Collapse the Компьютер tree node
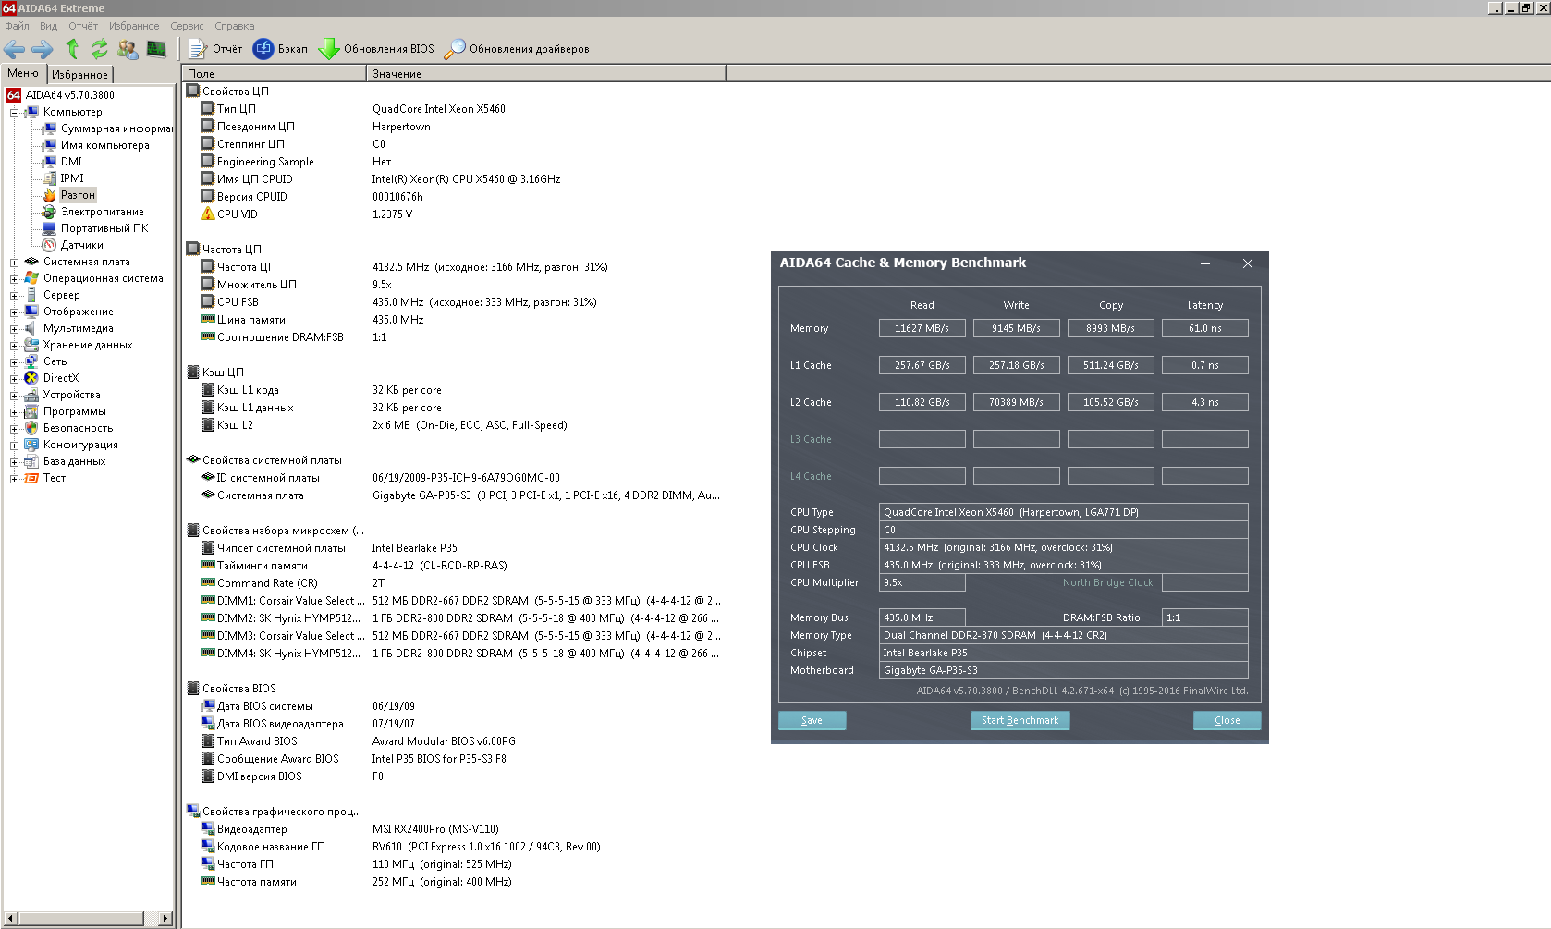The height and width of the screenshot is (929, 1551). tap(14, 113)
